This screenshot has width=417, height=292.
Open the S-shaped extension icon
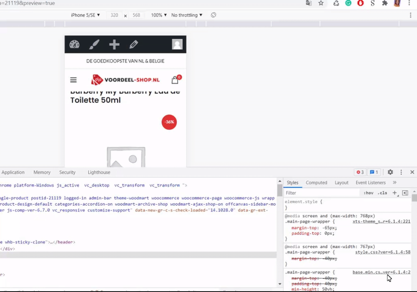(372, 3)
